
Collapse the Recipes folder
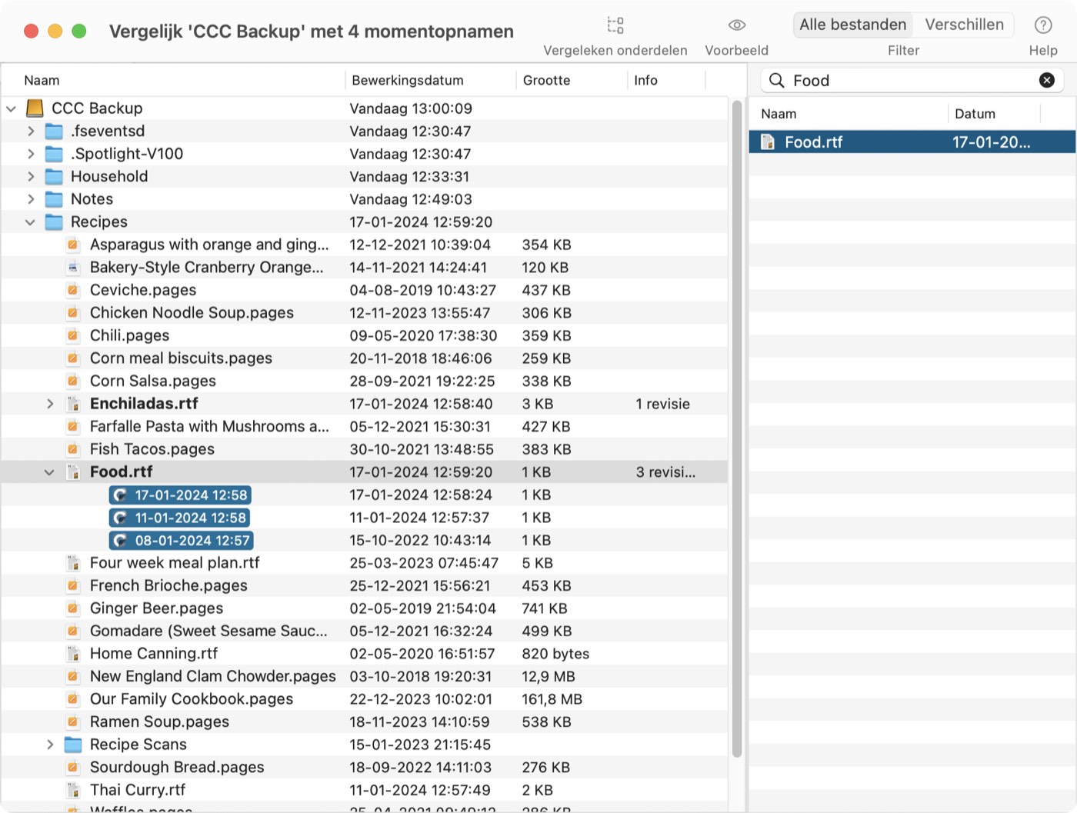tap(30, 222)
